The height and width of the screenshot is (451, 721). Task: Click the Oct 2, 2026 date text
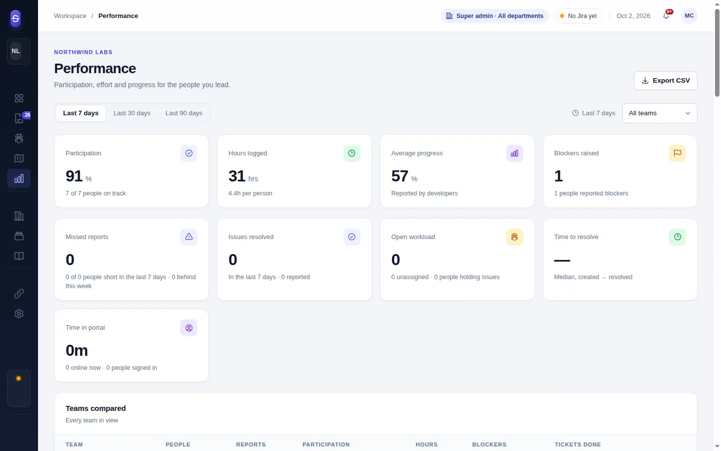click(633, 16)
